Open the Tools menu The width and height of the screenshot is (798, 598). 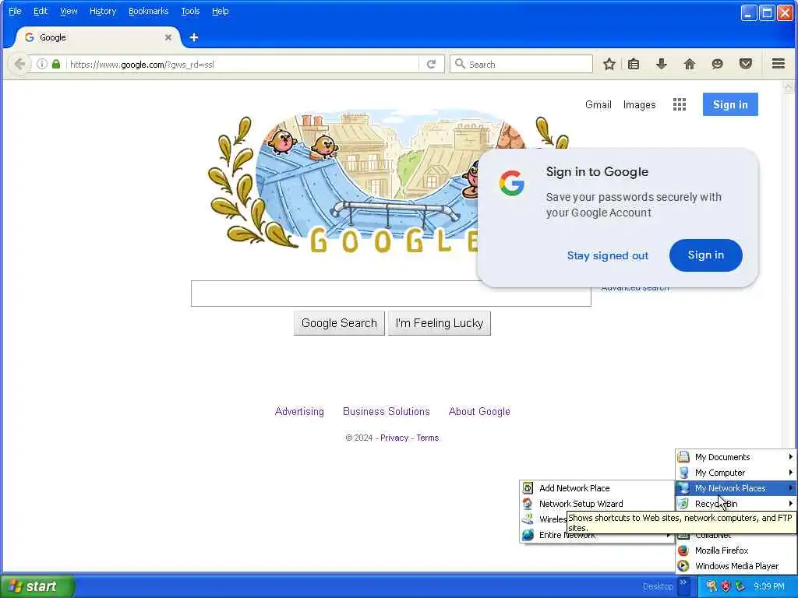point(190,11)
